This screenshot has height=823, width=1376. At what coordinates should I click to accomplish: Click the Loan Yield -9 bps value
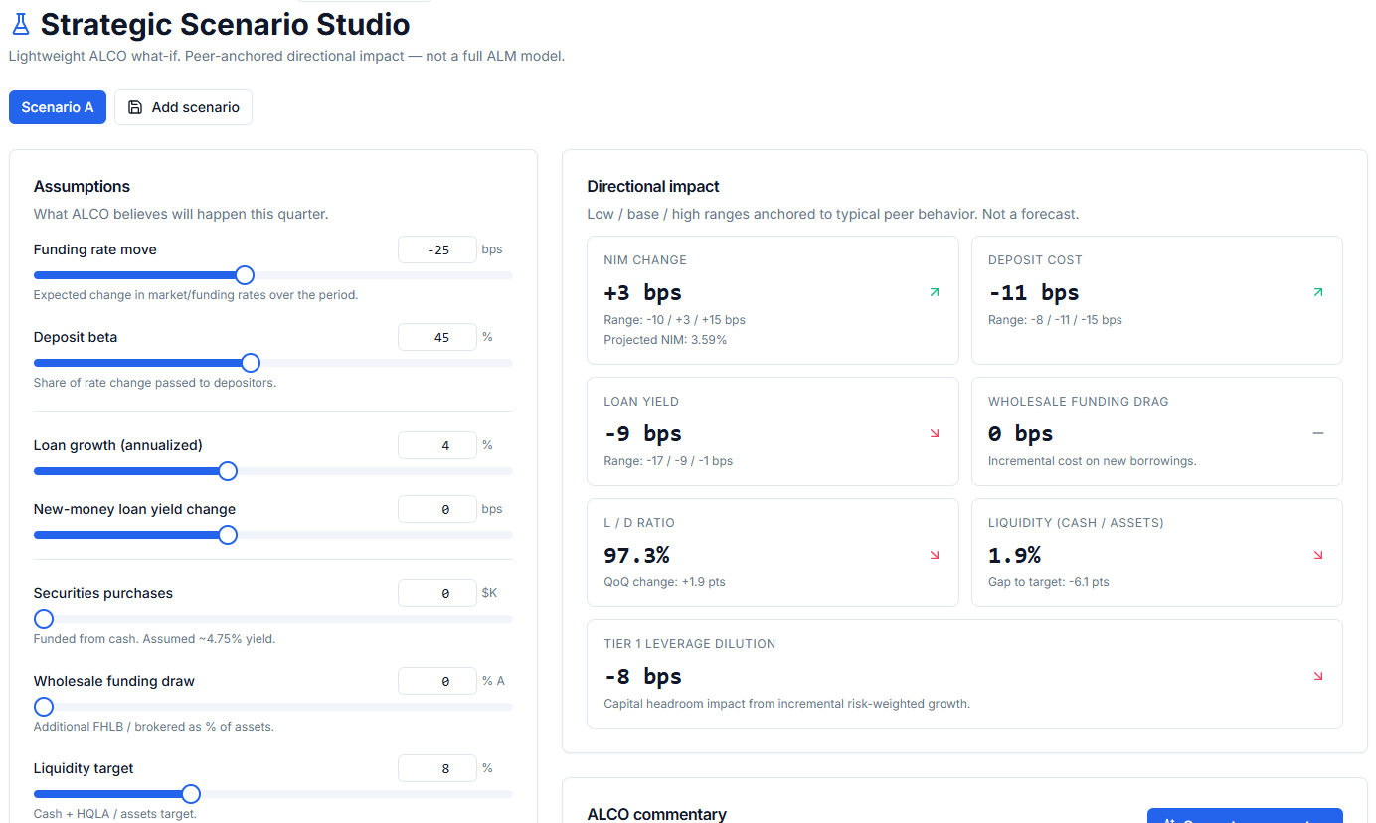tap(642, 433)
